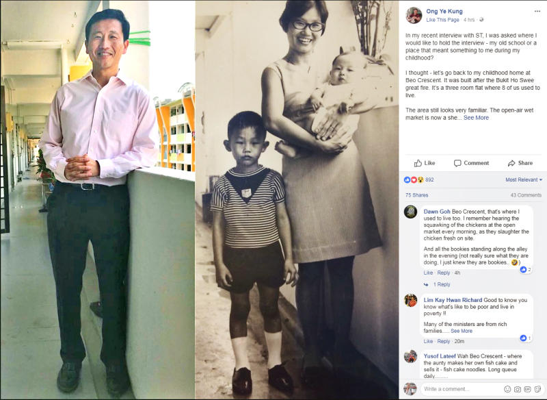Open the 75 Shares list

[x=416, y=195]
